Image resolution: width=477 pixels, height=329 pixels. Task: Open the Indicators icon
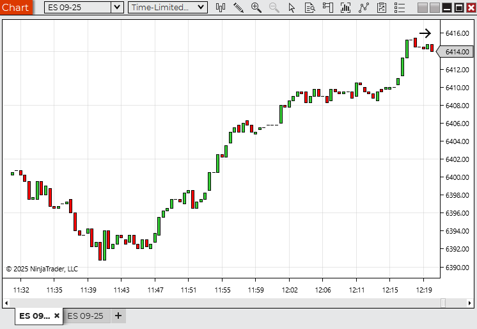(x=364, y=8)
